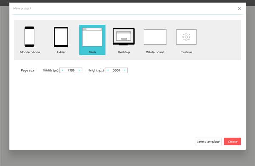This screenshot has width=255, height=166.
Task: Open the Select template button
Action: [x=208, y=141]
